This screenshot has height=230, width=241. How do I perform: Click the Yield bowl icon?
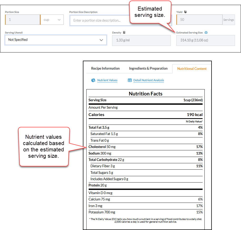185,12
